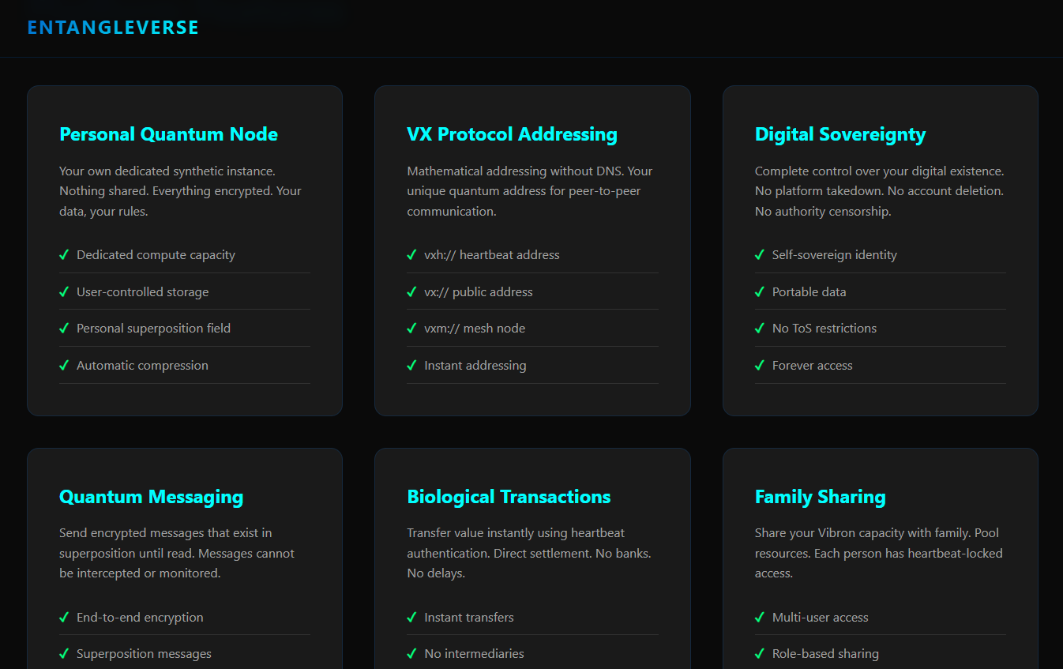Screen dimensions: 1063x669
Task: Open the VX Protocol Addressing heading
Action: pyautogui.click(x=512, y=134)
